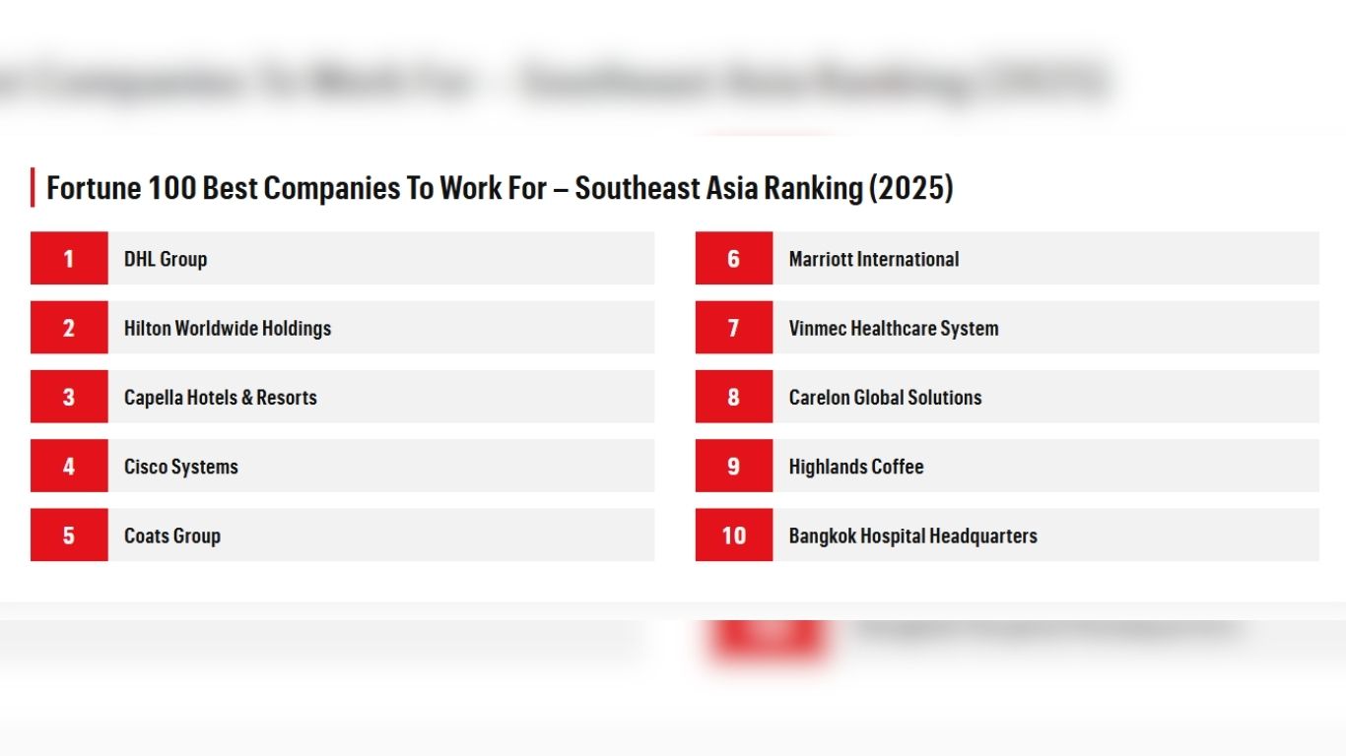Select Hilton Worldwide Holdings entry
The image size is (1346, 756).
pyautogui.click(x=342, y=328)
